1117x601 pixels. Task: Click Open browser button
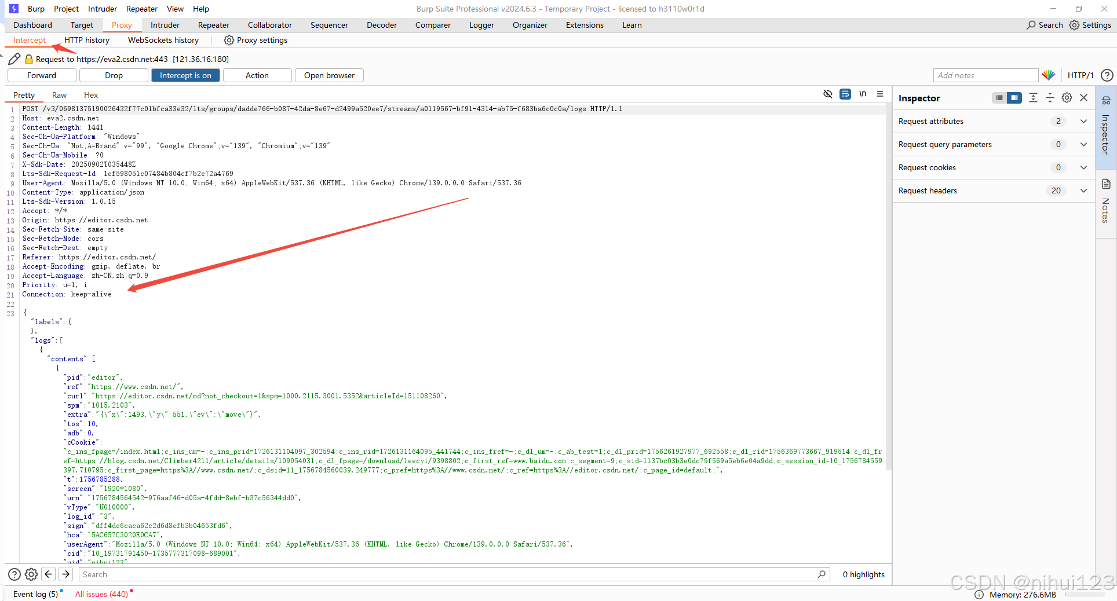(x=329, y=75)
